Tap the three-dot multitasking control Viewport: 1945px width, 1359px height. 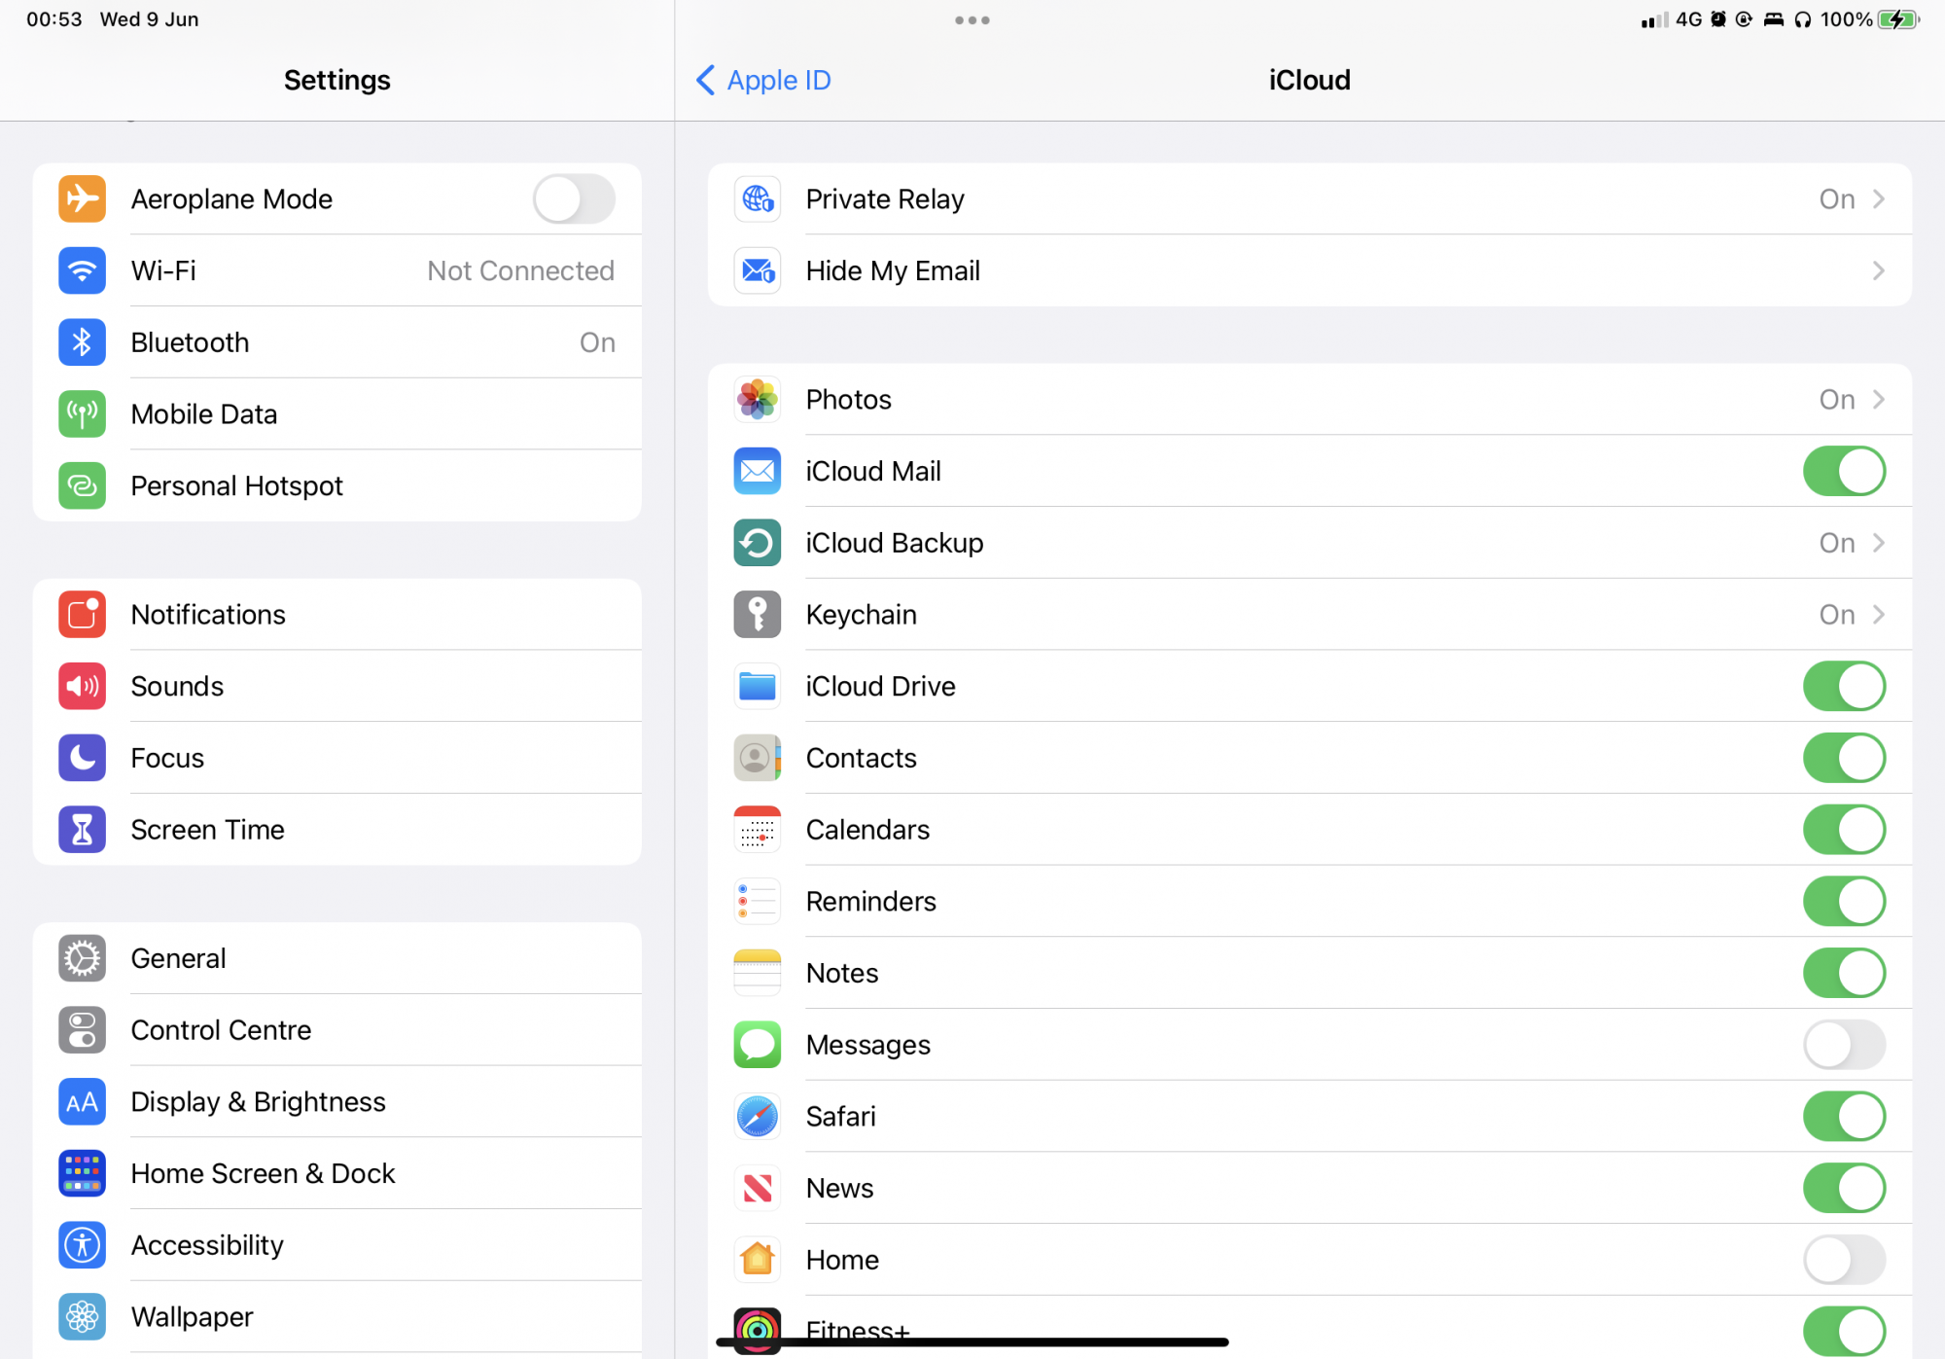pyautogui.click(x=972, y=19)
